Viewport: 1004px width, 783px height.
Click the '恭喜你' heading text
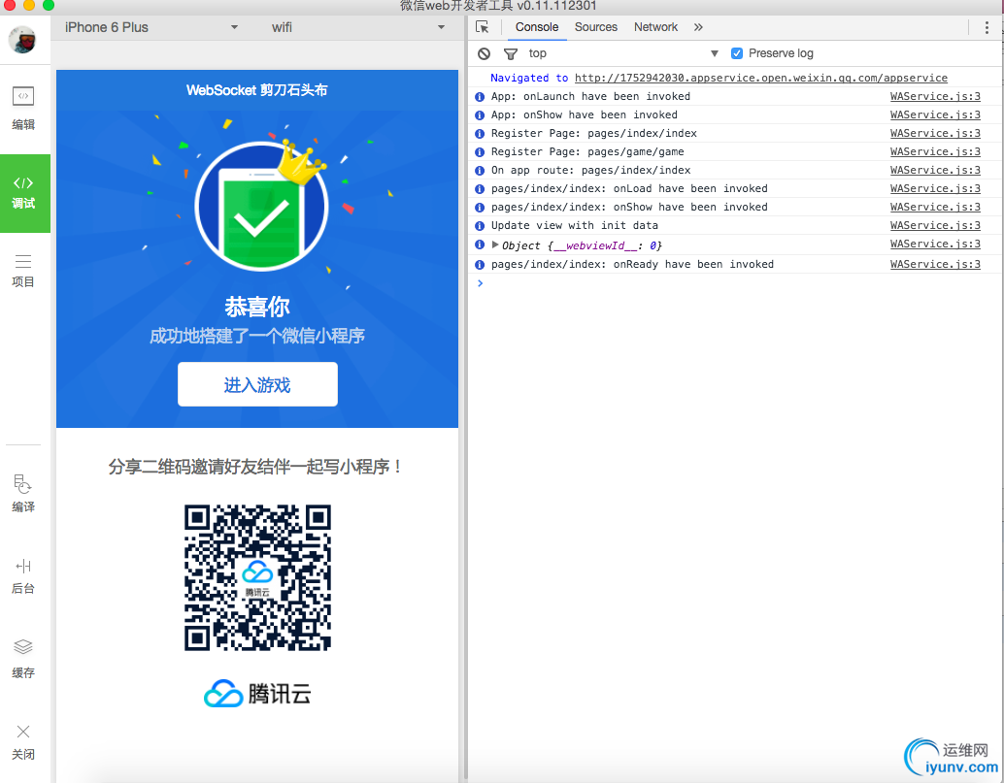point(257,307)
